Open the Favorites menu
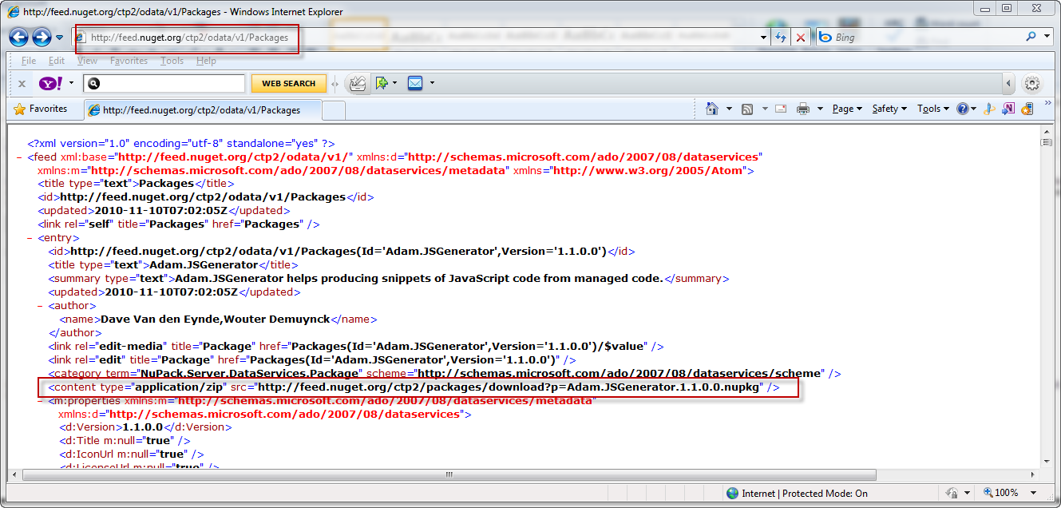The height and width of the screenshot is (508, 1061). (x=129, y=61)
